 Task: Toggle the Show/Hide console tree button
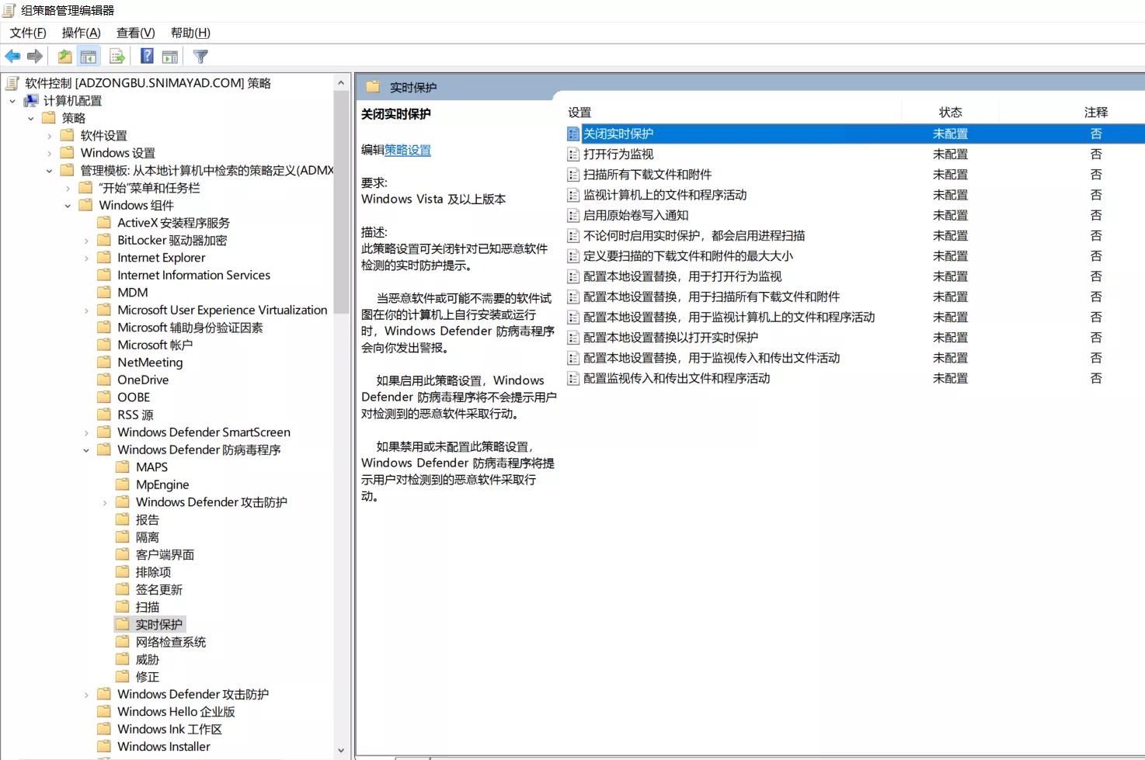click(x=89, y=57)
